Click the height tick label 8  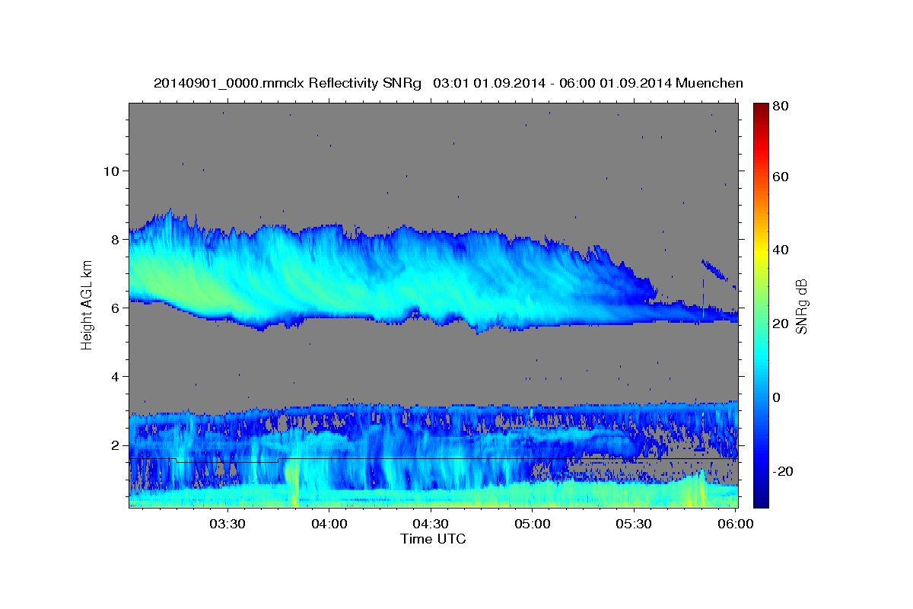pyautogui.click(x=116, y=239)
